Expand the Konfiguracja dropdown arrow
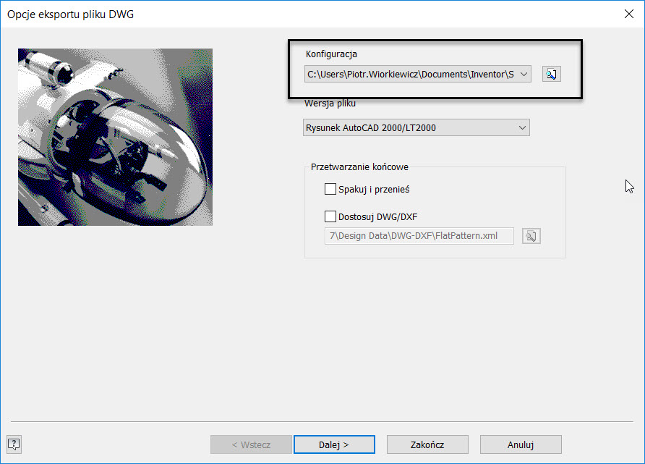645x464 pixels. tap(524, 74)
